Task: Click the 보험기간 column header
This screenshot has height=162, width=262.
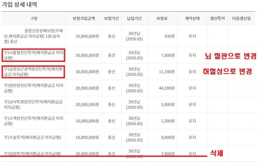Action: tap(111, 18)
